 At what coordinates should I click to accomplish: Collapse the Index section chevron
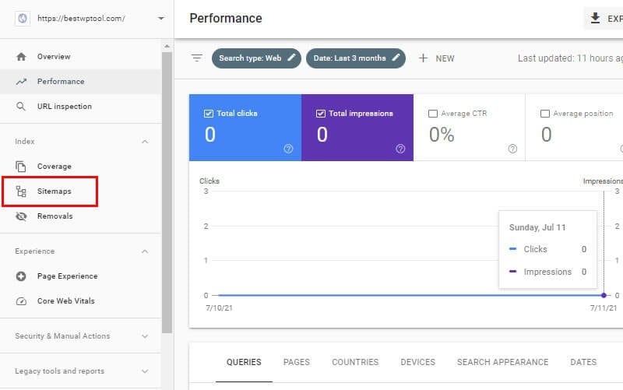(x=145, y=142)
